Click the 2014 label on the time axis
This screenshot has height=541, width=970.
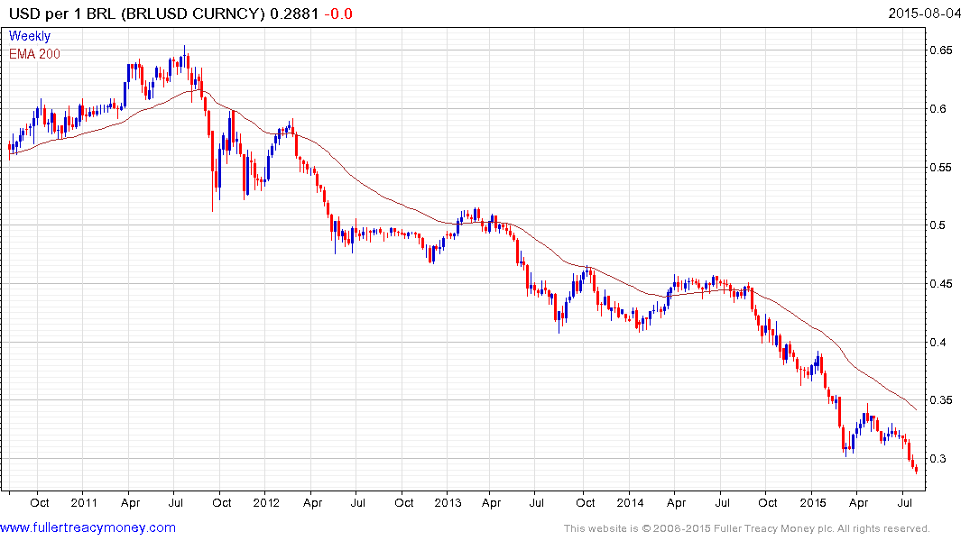click(x=631, y=502)
